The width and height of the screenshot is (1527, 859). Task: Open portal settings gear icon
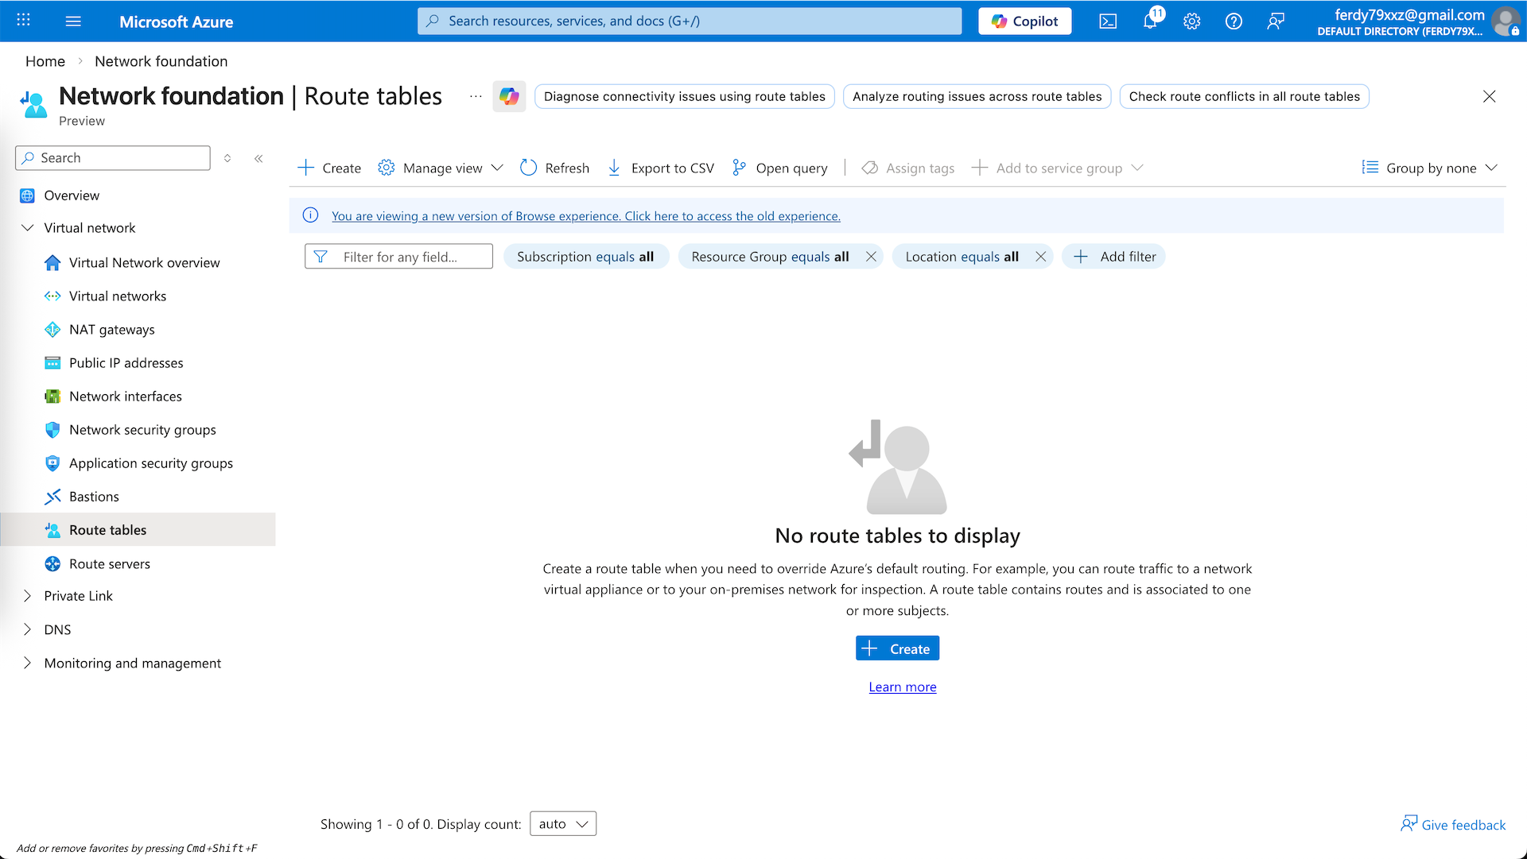[x=1191, y=21]
